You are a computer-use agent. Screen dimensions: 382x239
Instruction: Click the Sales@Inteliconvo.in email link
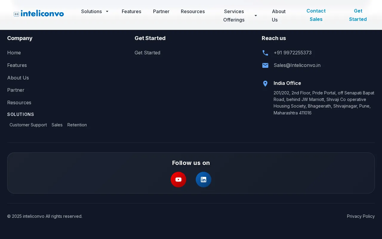(297, 65)
